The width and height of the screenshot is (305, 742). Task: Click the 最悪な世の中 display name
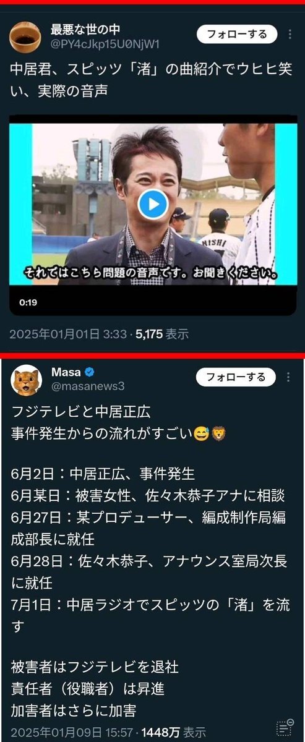point(85,28)
